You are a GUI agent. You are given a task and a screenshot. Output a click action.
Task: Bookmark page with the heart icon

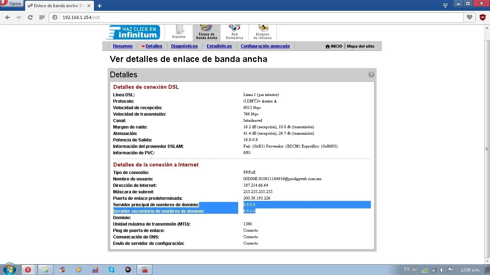469,17
